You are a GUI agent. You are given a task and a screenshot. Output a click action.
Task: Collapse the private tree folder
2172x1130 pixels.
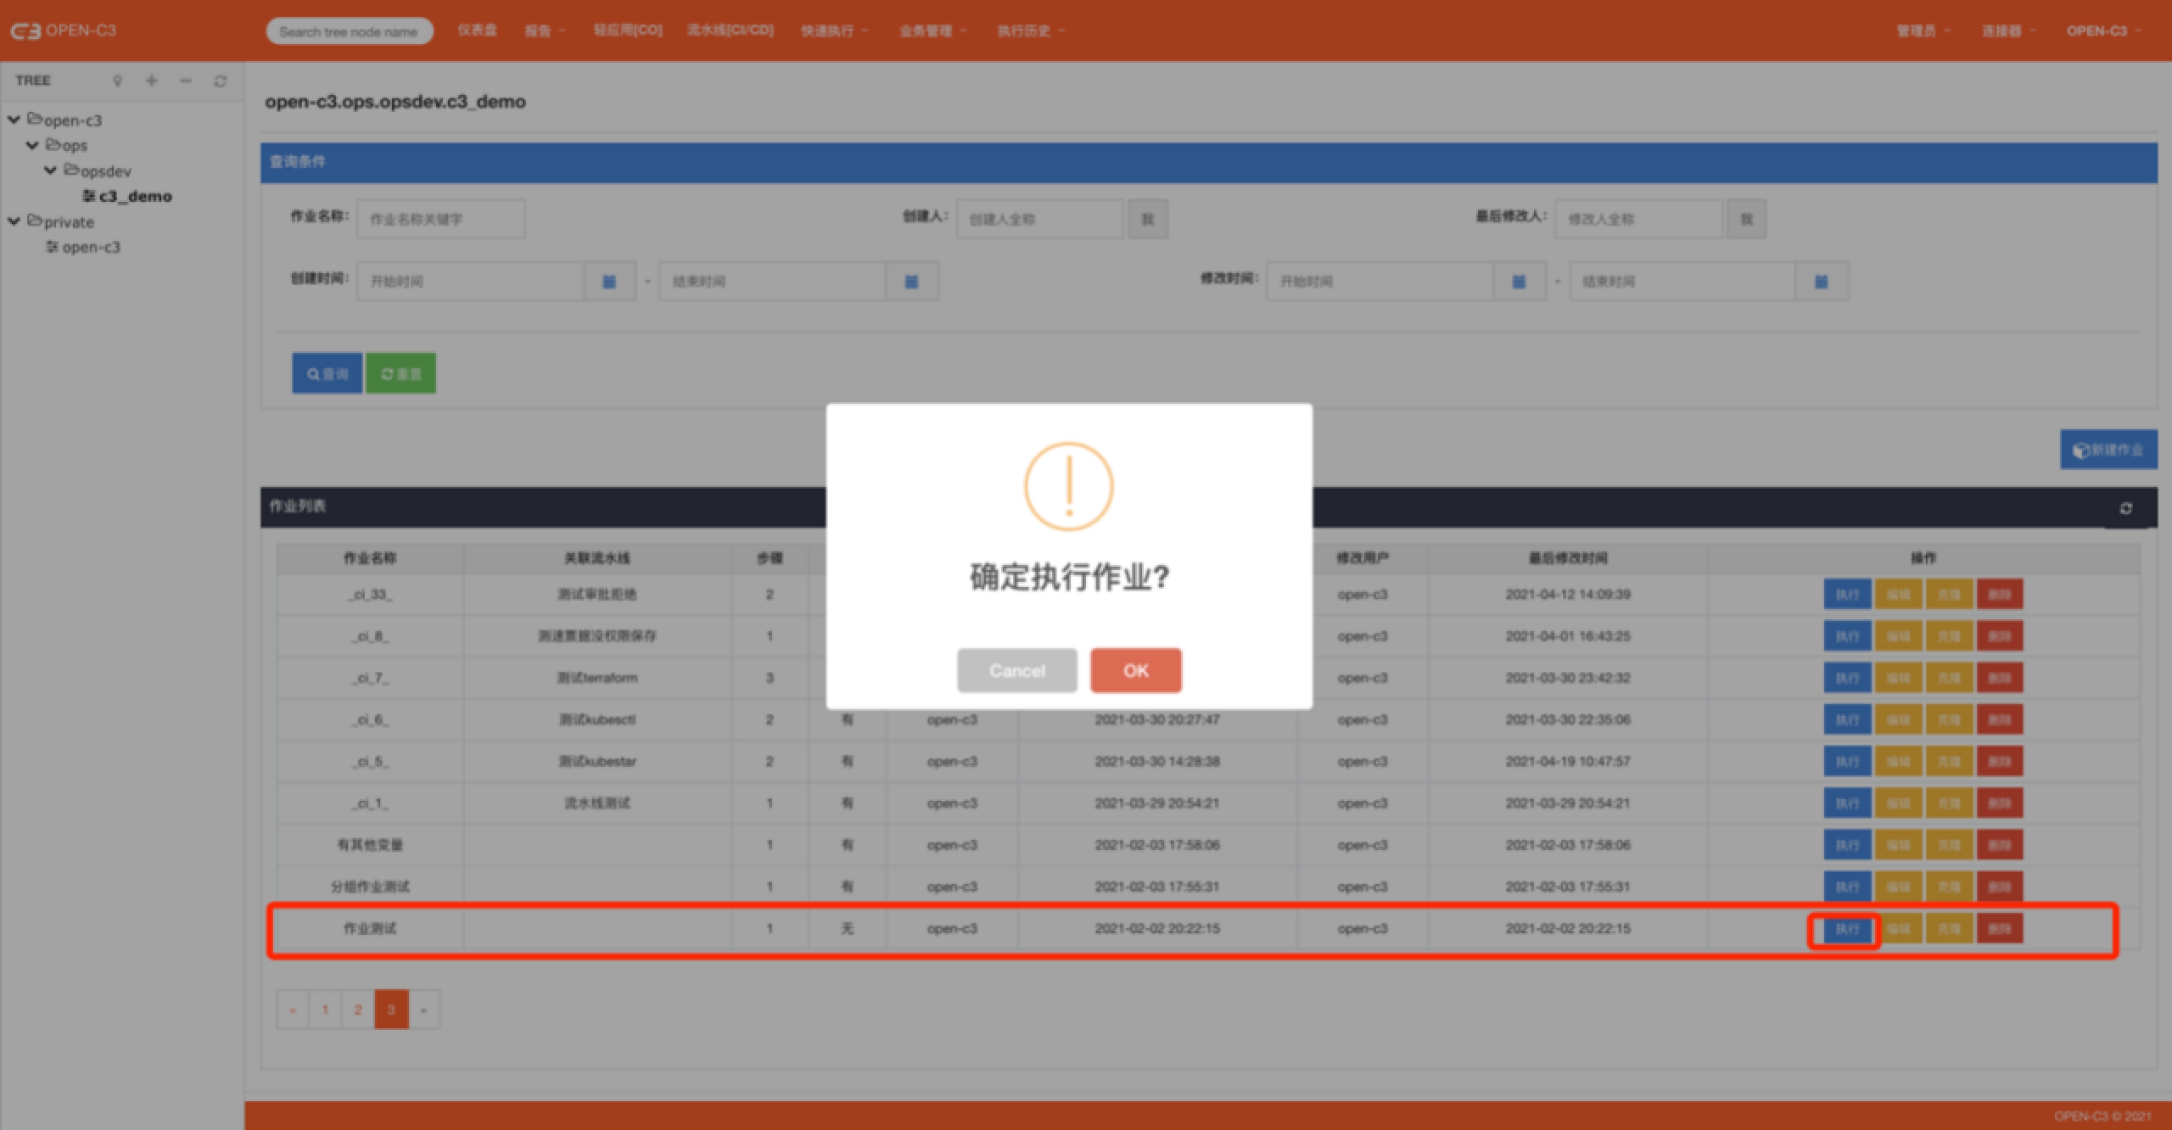coord(14,221)
